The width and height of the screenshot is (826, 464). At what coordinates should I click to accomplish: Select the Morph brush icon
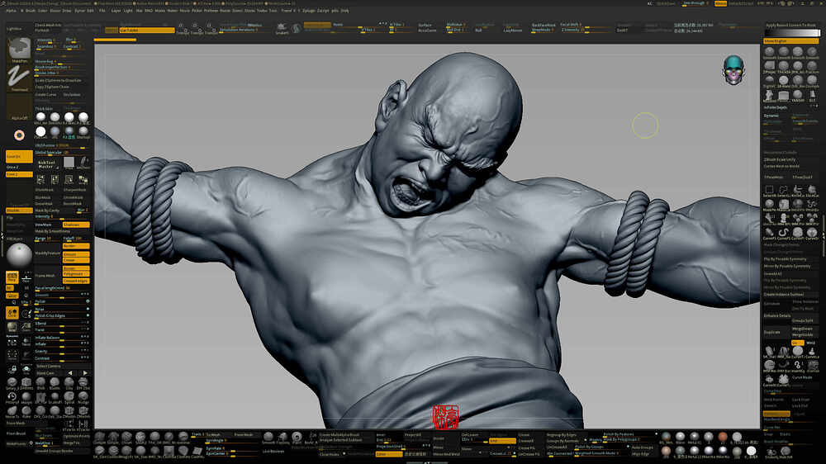coord(26,397)
